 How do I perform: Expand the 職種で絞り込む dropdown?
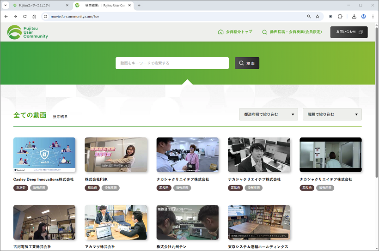[x=332, y=114]
